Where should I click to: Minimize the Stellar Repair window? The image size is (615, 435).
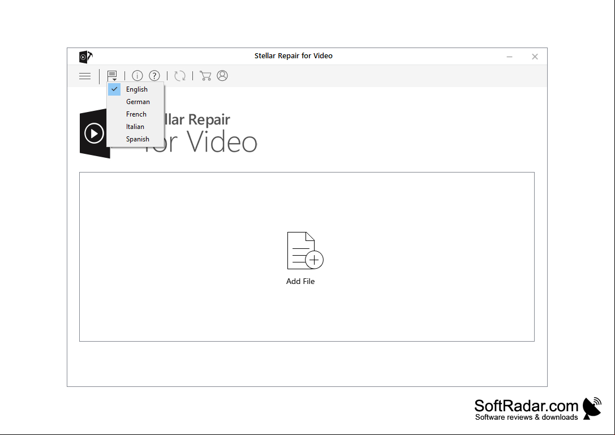point(510,57)
